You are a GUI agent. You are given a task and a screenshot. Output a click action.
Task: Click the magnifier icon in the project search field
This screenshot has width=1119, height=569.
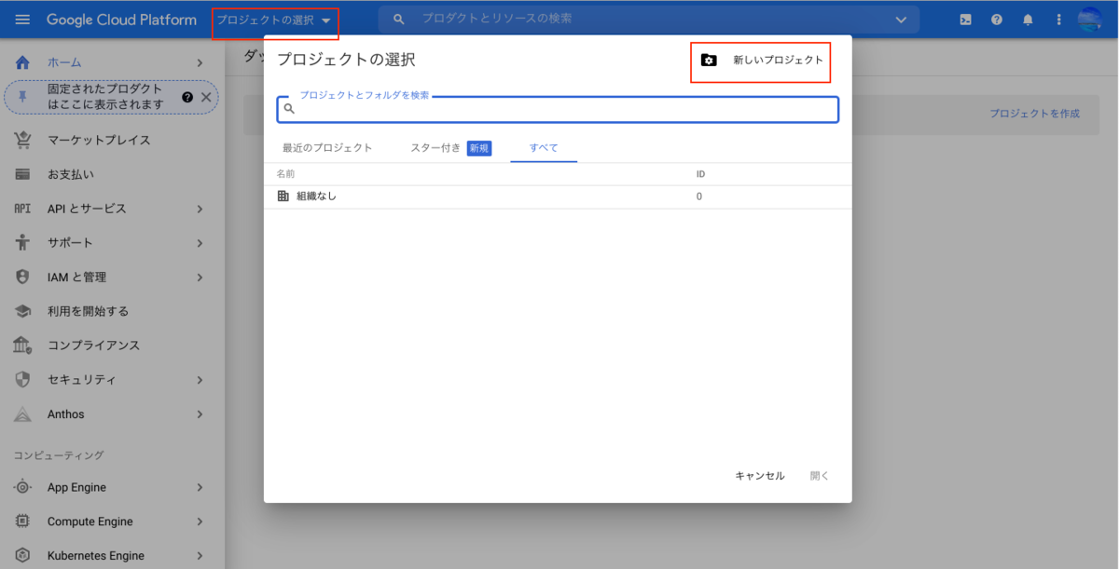pos(289,110)
